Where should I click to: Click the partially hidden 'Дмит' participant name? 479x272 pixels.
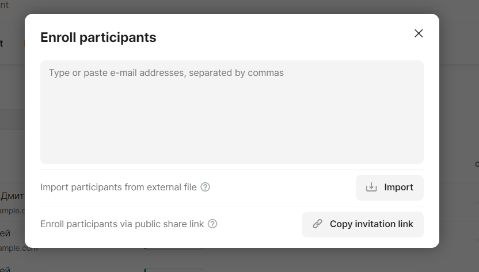tap(12, 196)
